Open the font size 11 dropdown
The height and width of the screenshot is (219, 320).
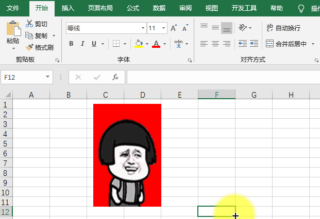pos(163,28)
